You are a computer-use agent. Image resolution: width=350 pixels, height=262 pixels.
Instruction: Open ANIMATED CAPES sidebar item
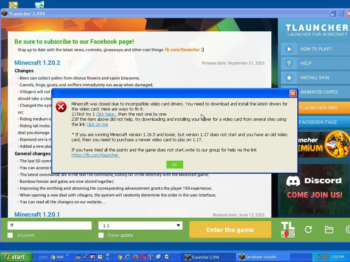coord(324,92)
